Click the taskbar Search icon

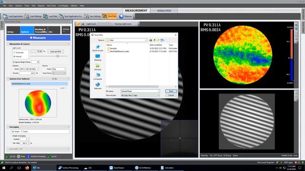click(x=11, y=168)
